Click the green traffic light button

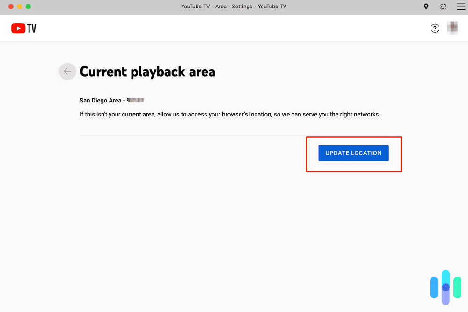29,7
